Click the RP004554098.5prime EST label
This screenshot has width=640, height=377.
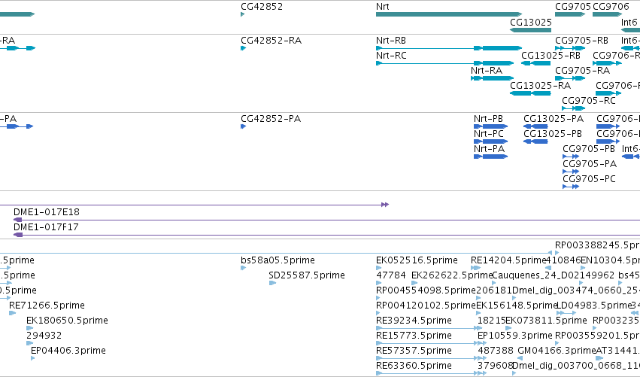[x=426, y=290]
